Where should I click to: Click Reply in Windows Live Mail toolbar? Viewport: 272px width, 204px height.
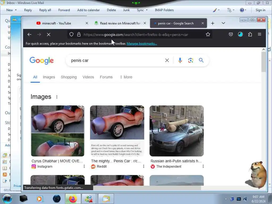[28, 10]
